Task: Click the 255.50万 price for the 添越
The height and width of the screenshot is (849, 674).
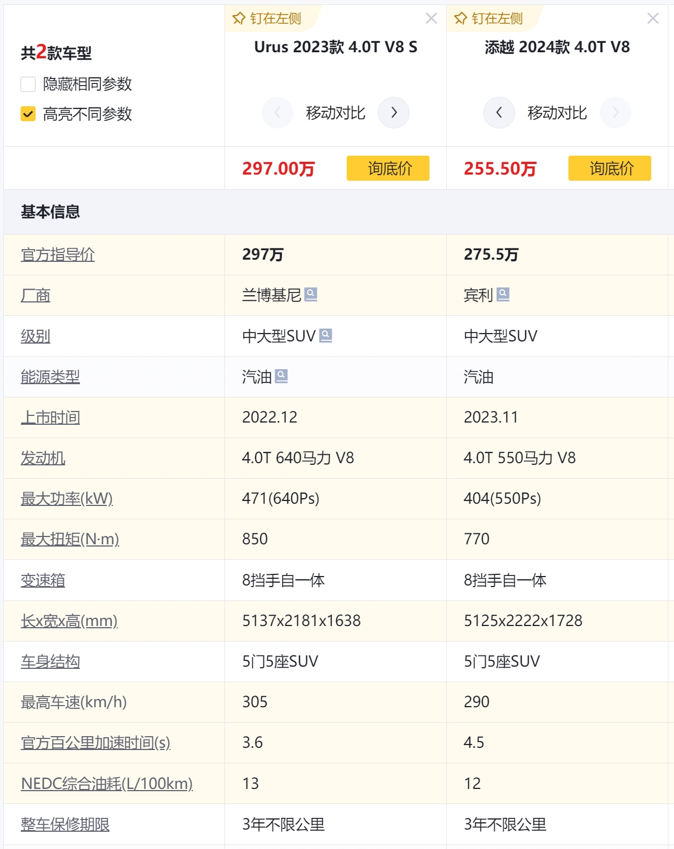Action: (500, 168)
